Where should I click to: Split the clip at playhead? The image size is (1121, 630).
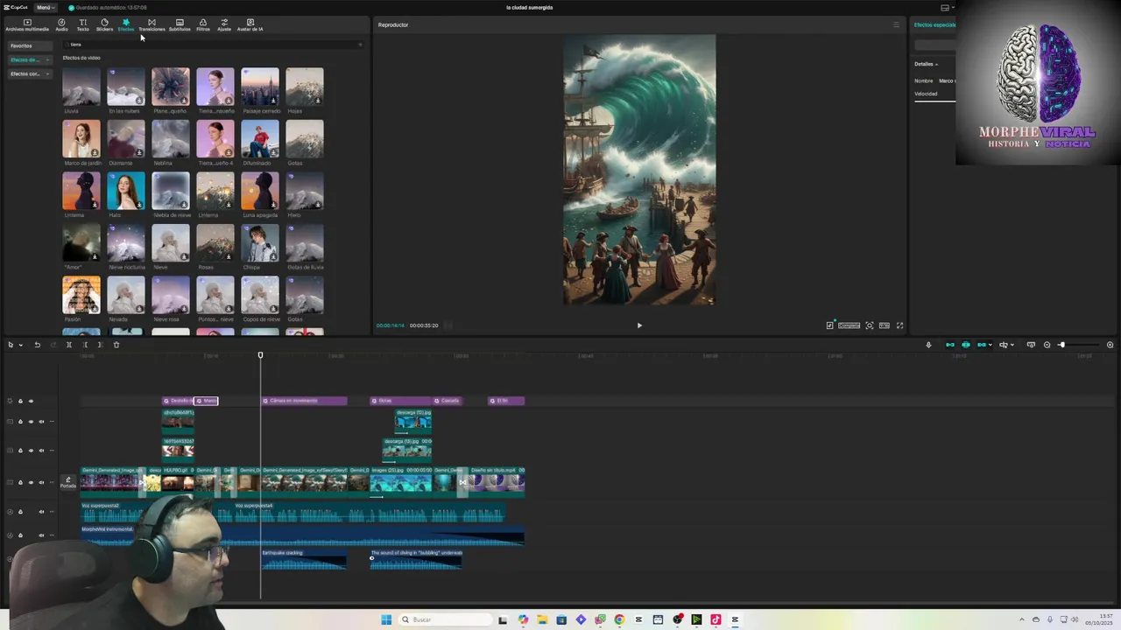click(69, 345)
